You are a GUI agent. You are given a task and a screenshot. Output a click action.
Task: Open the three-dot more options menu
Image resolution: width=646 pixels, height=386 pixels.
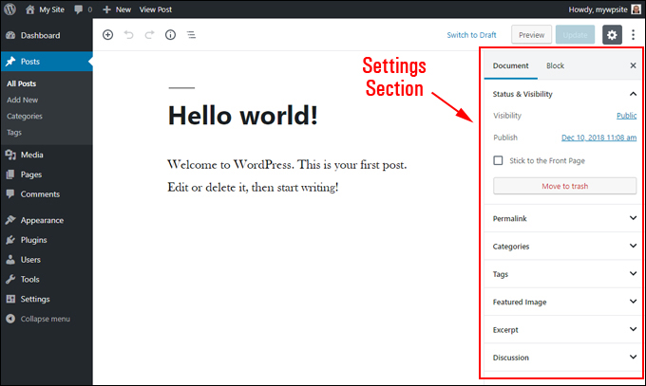[634, 35]
